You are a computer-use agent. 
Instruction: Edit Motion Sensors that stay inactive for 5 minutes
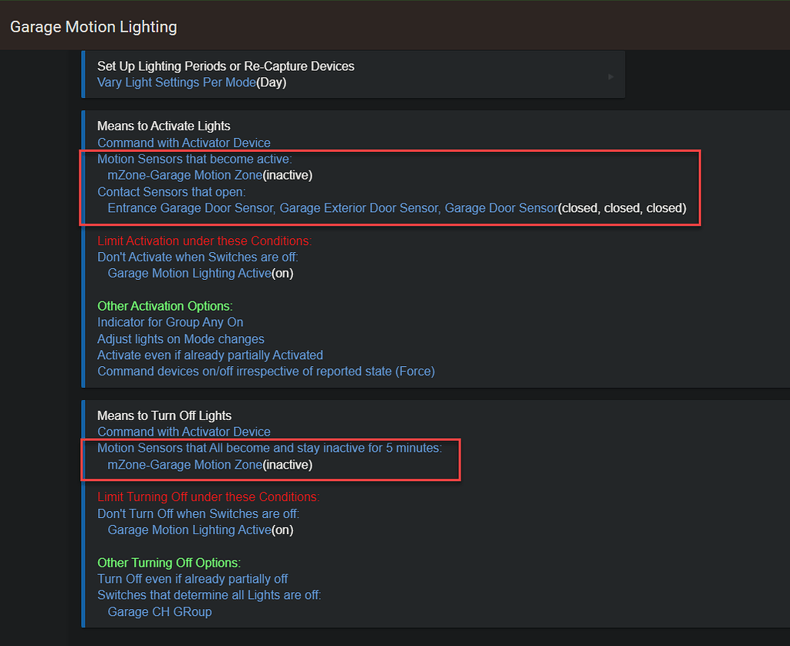pyautogui.click(x=269, y=448)
